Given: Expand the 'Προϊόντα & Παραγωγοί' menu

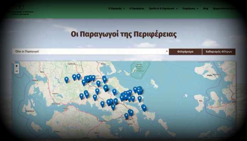Looking at the screenshot, I should [x=163, y=9].
